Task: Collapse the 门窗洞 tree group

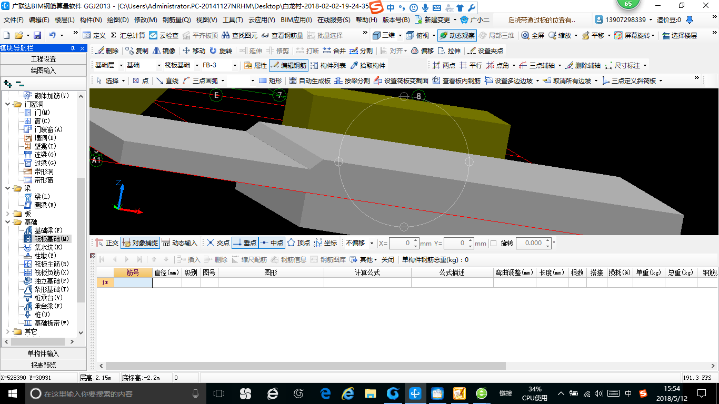Action: pos(8,104)
